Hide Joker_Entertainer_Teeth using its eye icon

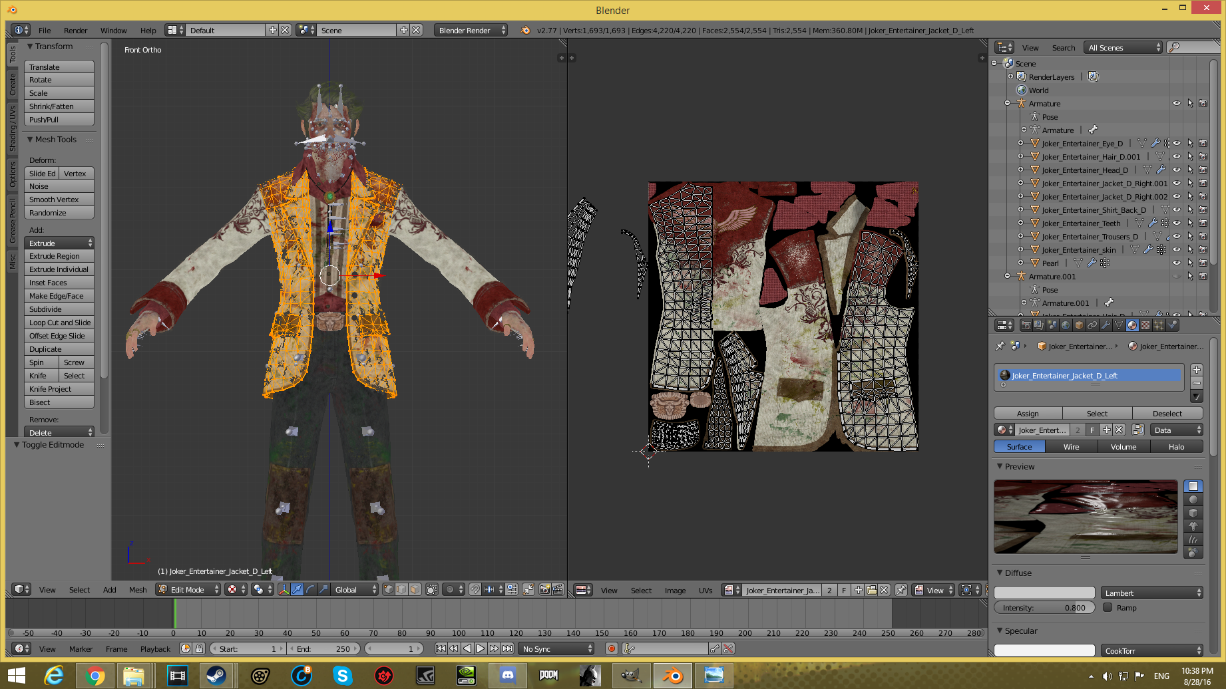pos(1176,223)
